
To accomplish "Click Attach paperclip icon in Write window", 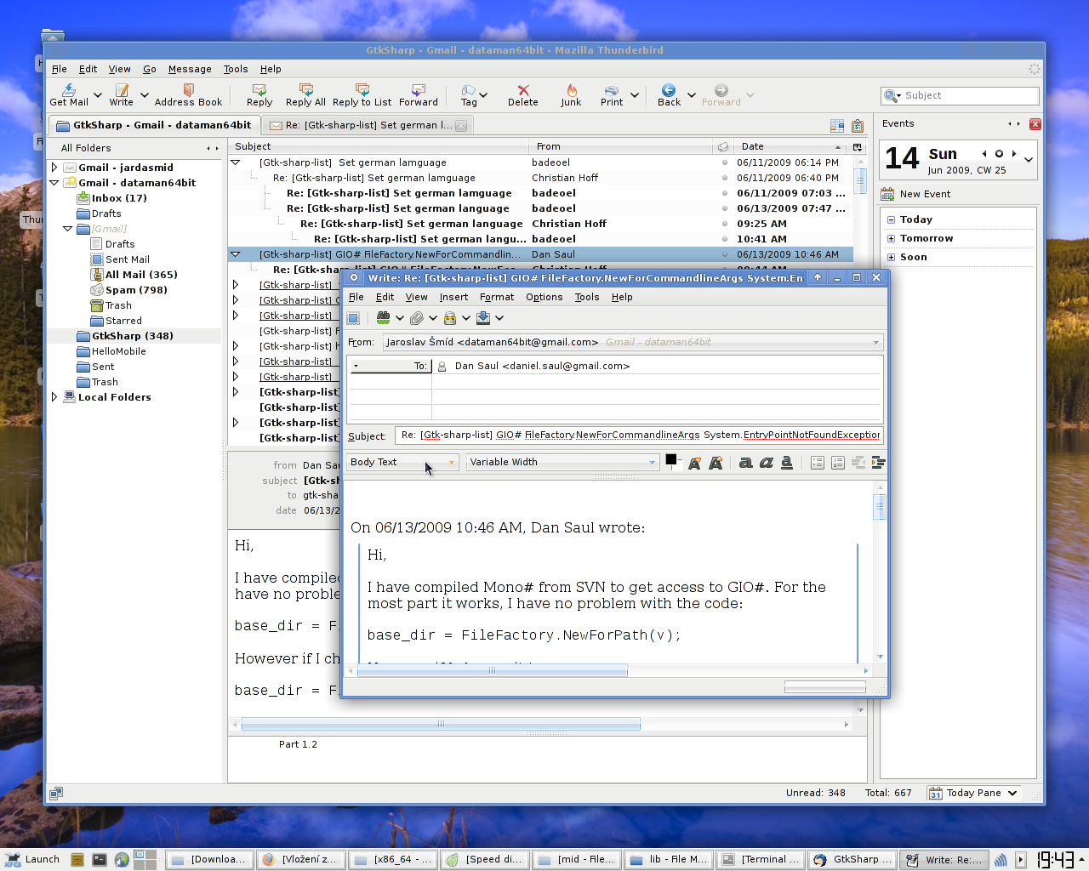I will coord(416,317).
